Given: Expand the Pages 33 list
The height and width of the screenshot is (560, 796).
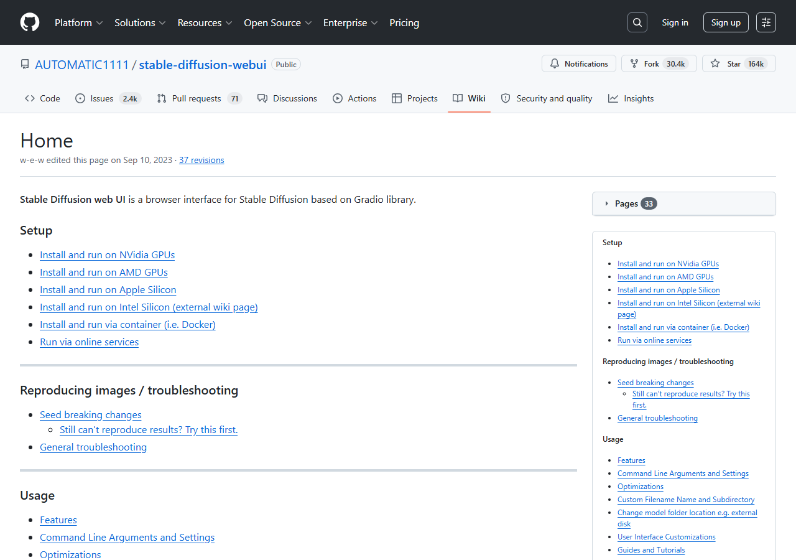Looking at the screenshot, I should click(x=684, y=203).
